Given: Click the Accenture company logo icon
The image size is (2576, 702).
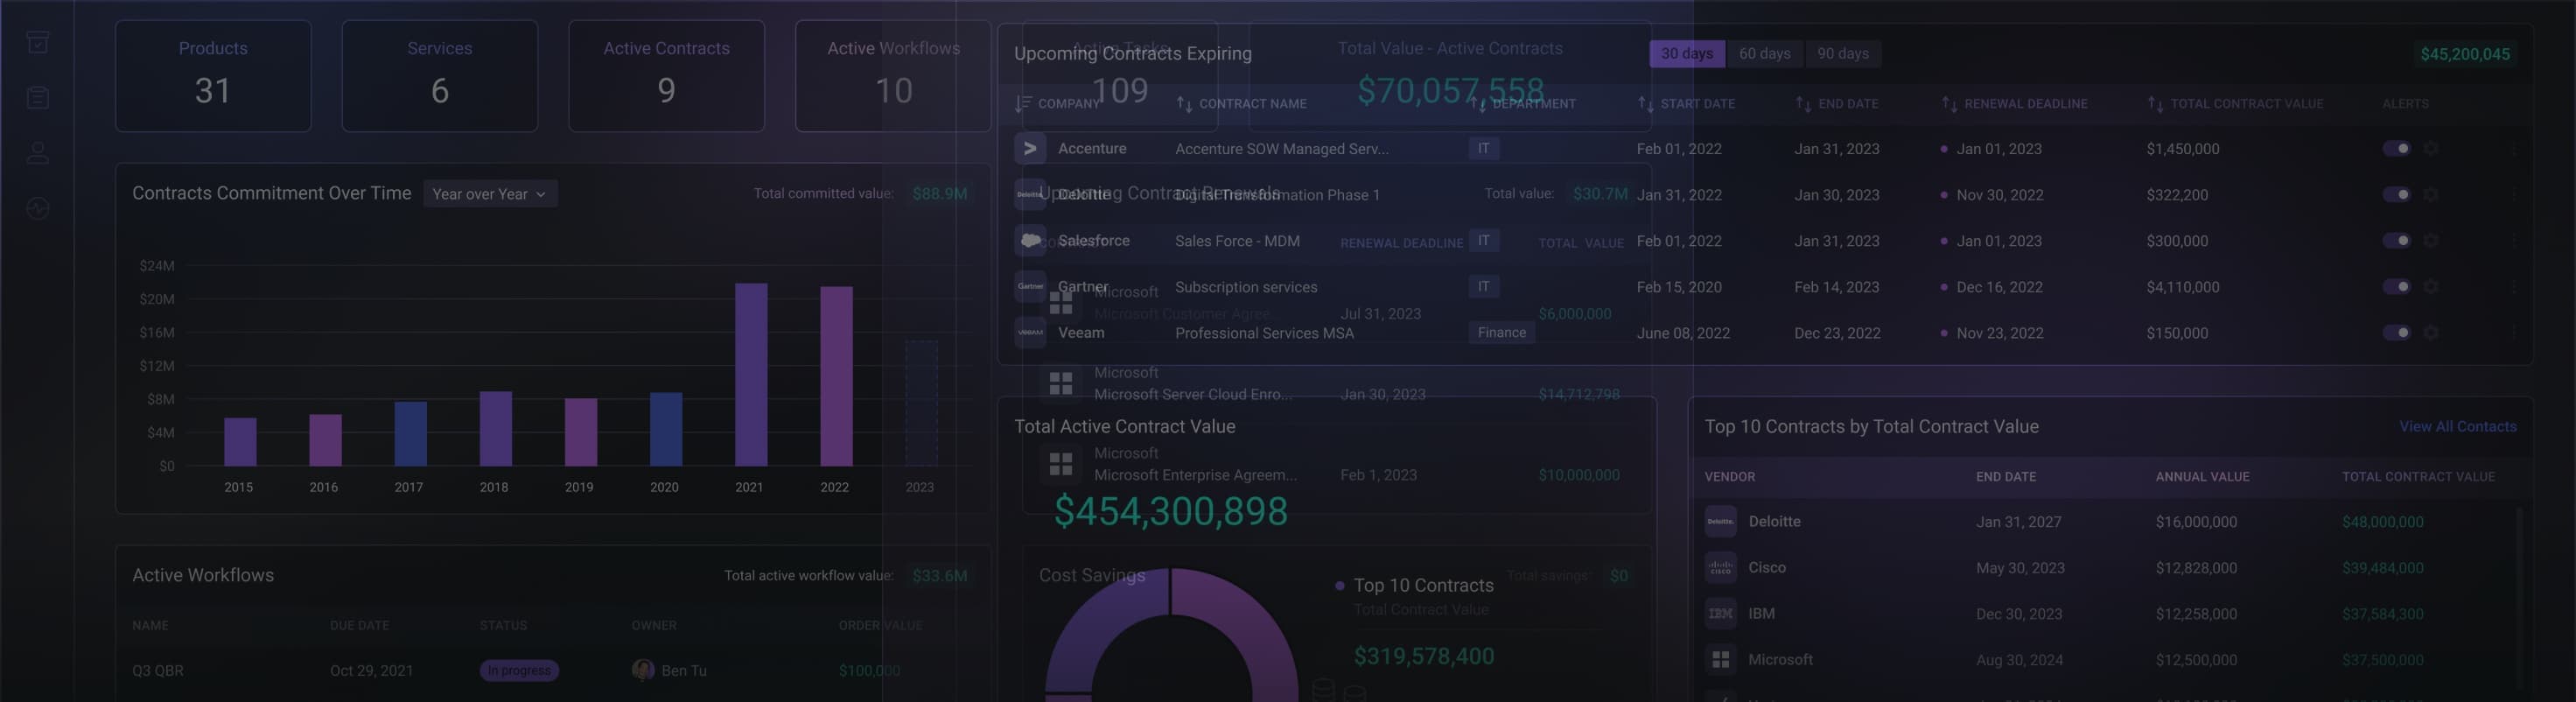Looking at the screenshot, I should click(1030, 148).
